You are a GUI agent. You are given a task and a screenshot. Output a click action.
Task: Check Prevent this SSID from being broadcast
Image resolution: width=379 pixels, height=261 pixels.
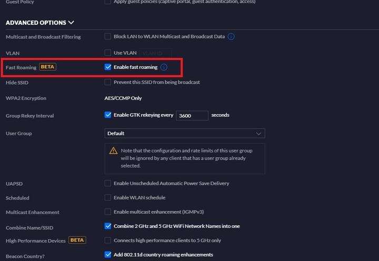(x=108, y=82)
